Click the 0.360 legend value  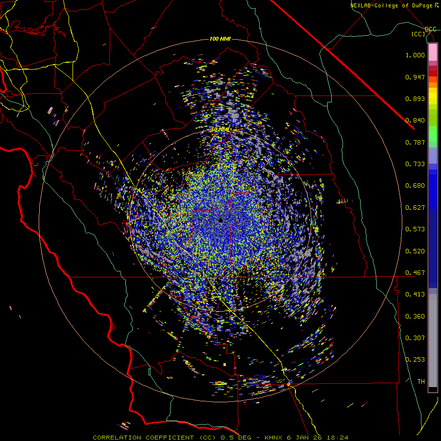point(415,317)
